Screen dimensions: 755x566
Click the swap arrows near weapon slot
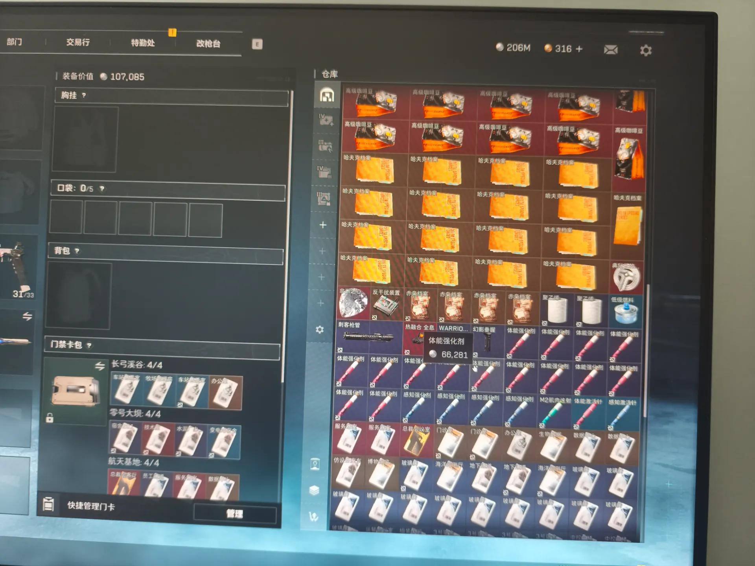coord(27,316)
